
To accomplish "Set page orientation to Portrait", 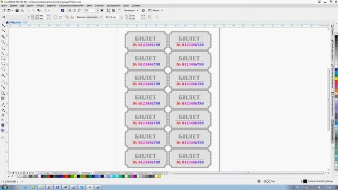I will pyautogui.click(x=55, y=17).
